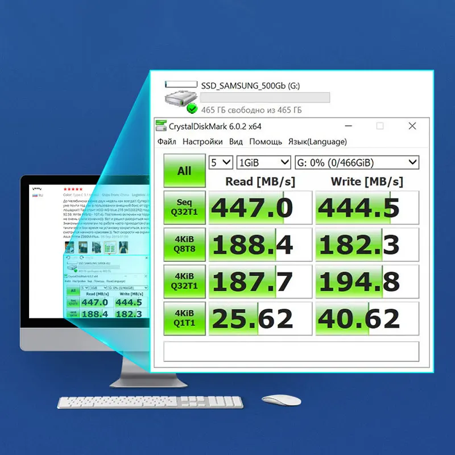Click the 40.62 write result

[x=367, y=318]
